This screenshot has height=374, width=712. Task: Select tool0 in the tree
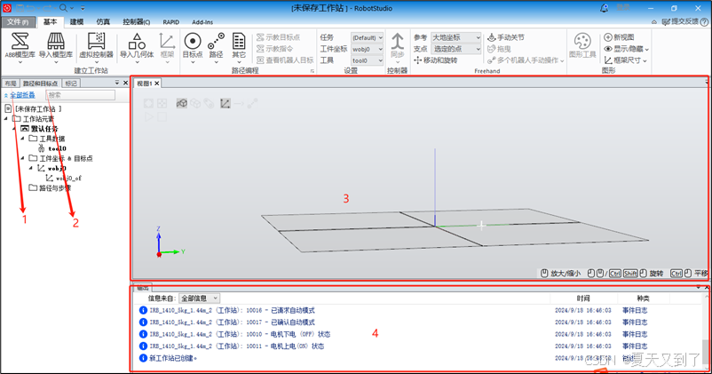57,148
